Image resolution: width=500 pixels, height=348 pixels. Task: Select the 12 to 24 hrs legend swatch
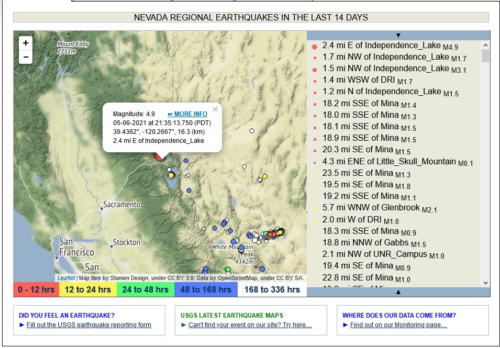click(87, 290)
